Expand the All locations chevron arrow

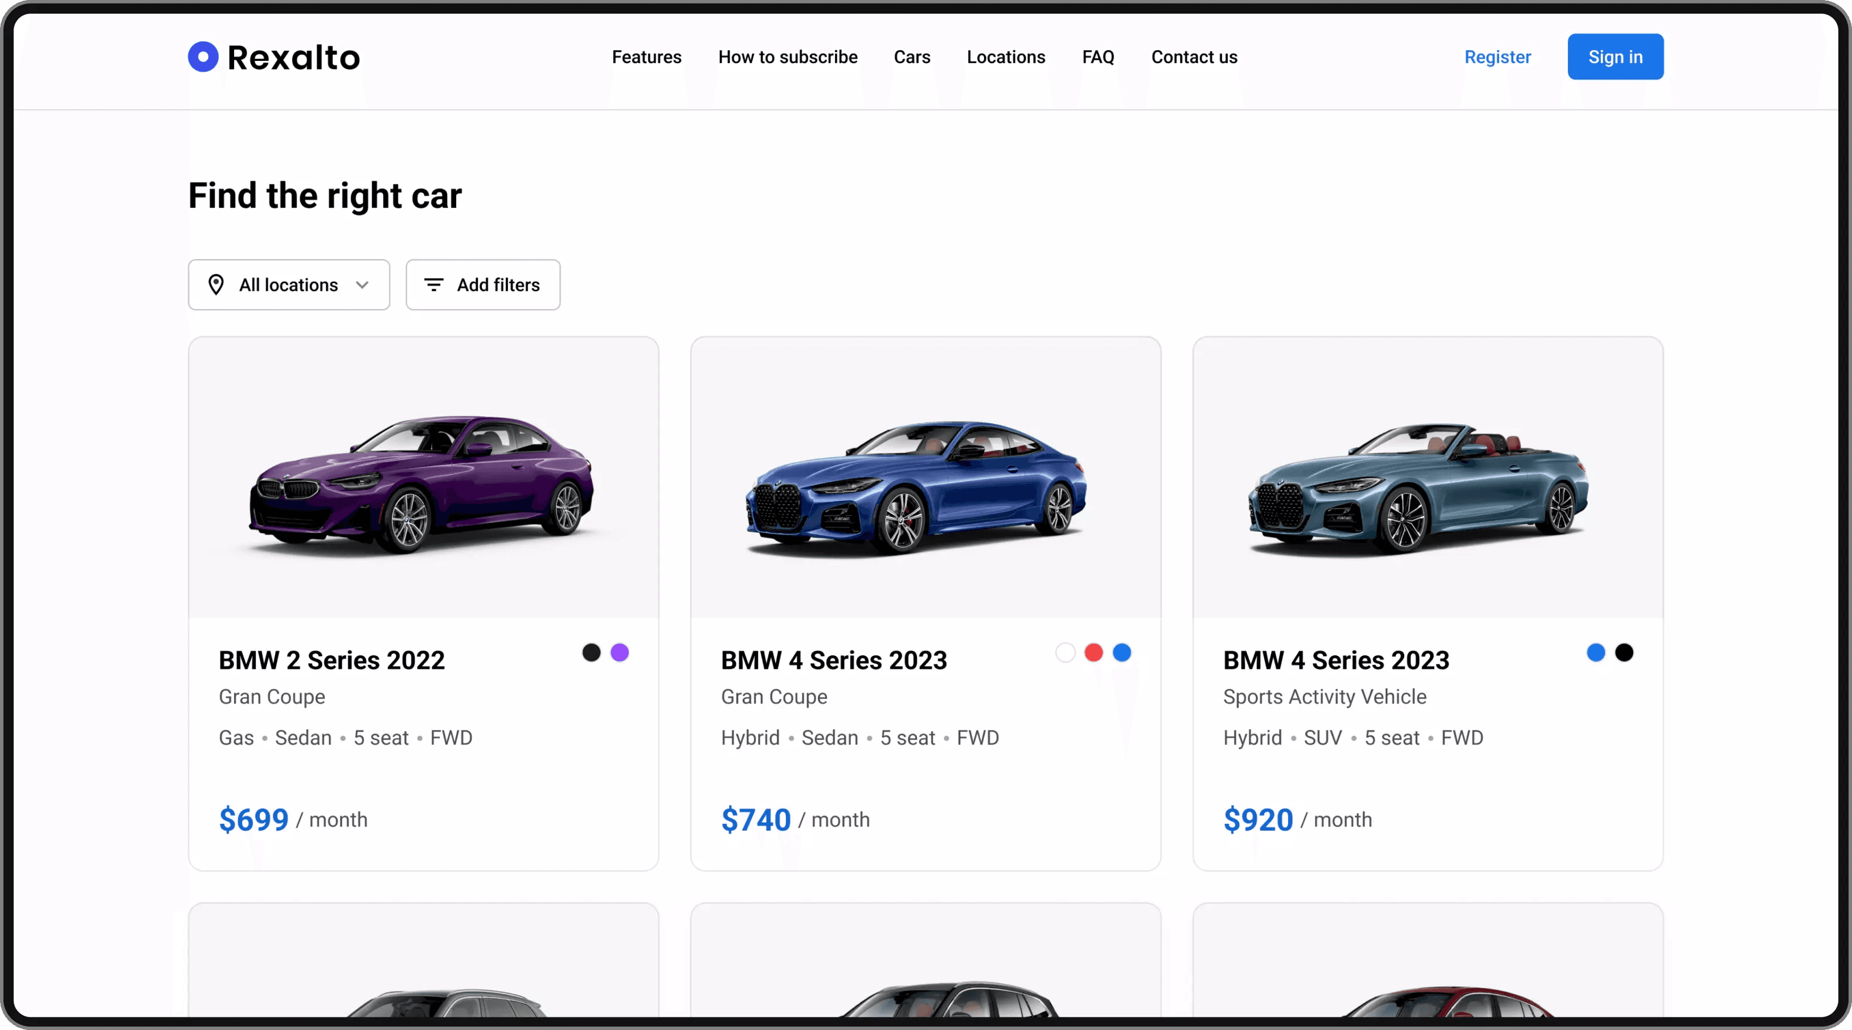point(362,285)
